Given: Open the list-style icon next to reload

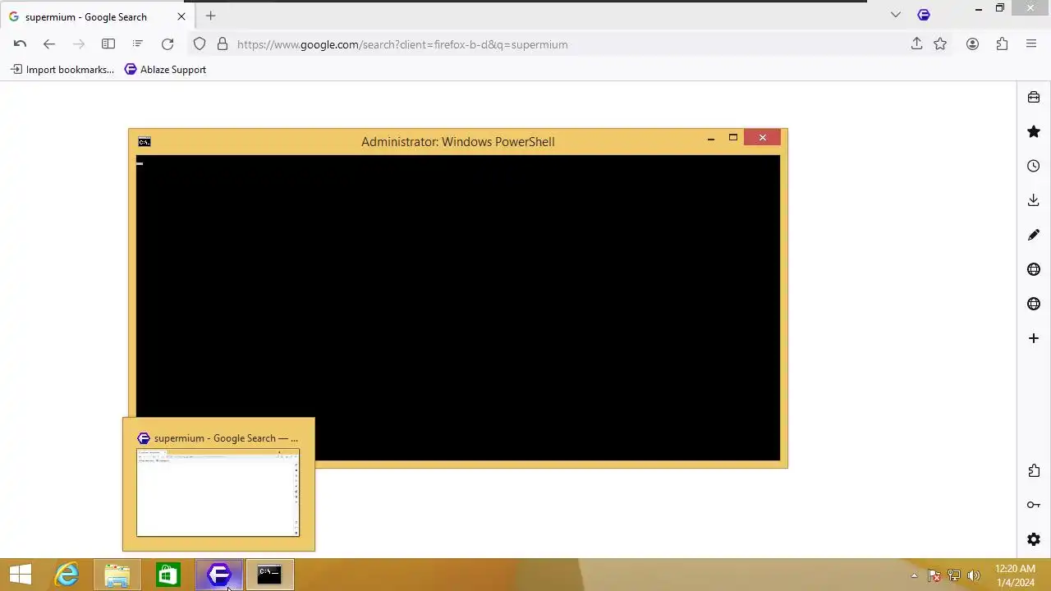Looking at the screenshot, I should (x=138, y=44).
